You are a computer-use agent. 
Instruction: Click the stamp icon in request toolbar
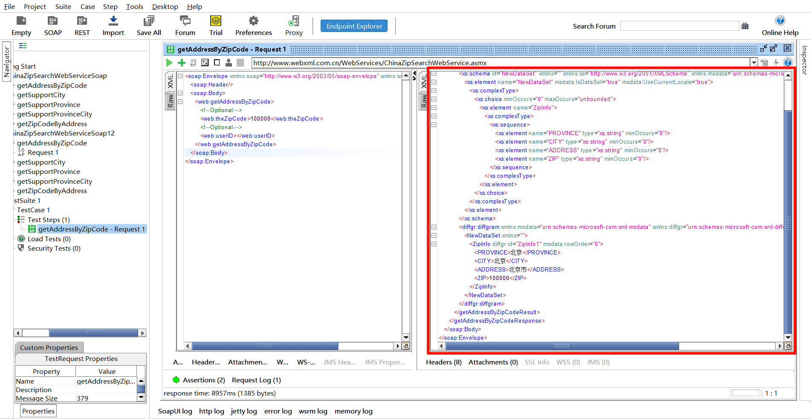click(229, 63)
